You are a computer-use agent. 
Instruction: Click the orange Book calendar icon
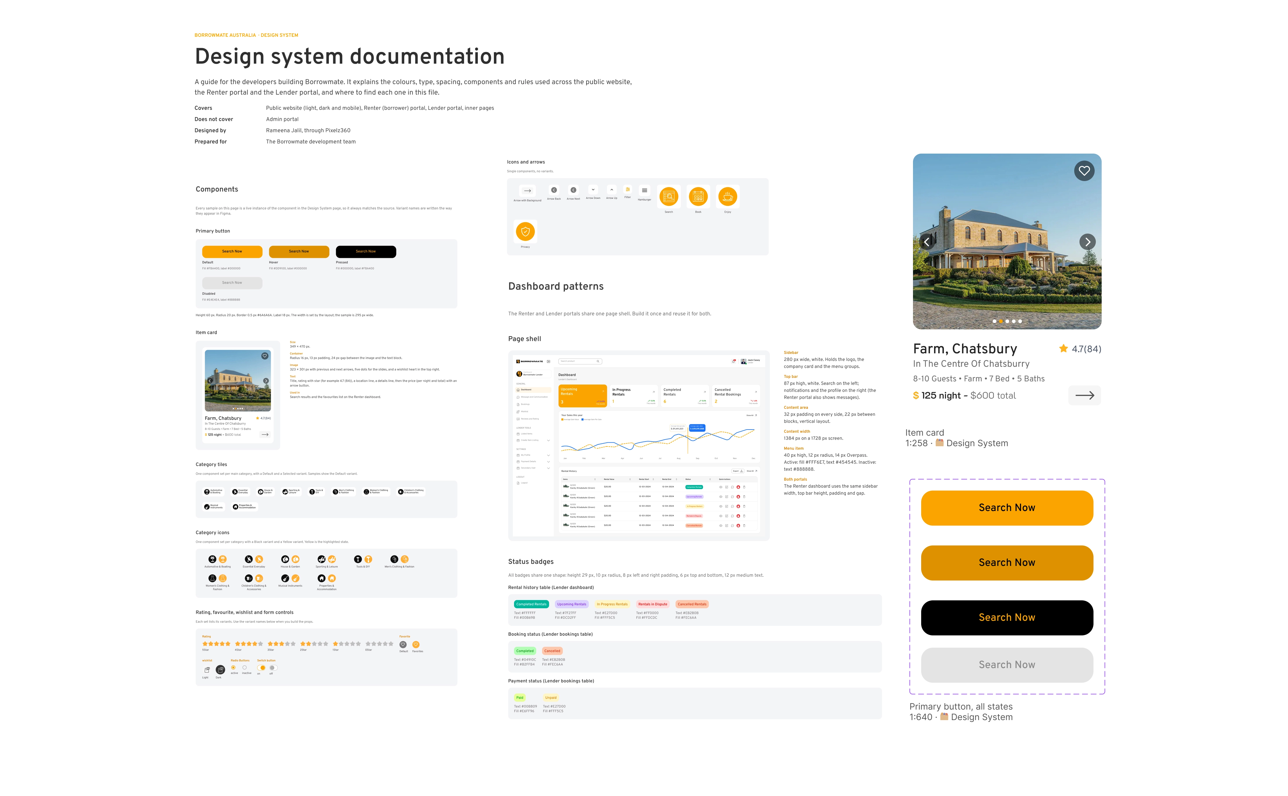[698, 196]
